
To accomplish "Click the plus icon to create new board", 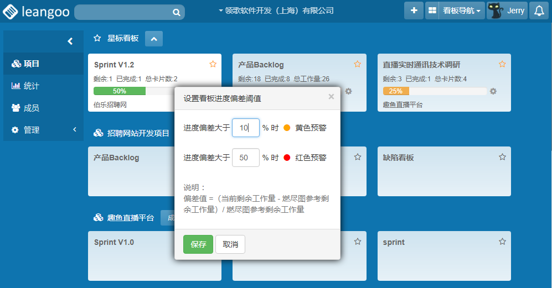I will tap(414, 11).
